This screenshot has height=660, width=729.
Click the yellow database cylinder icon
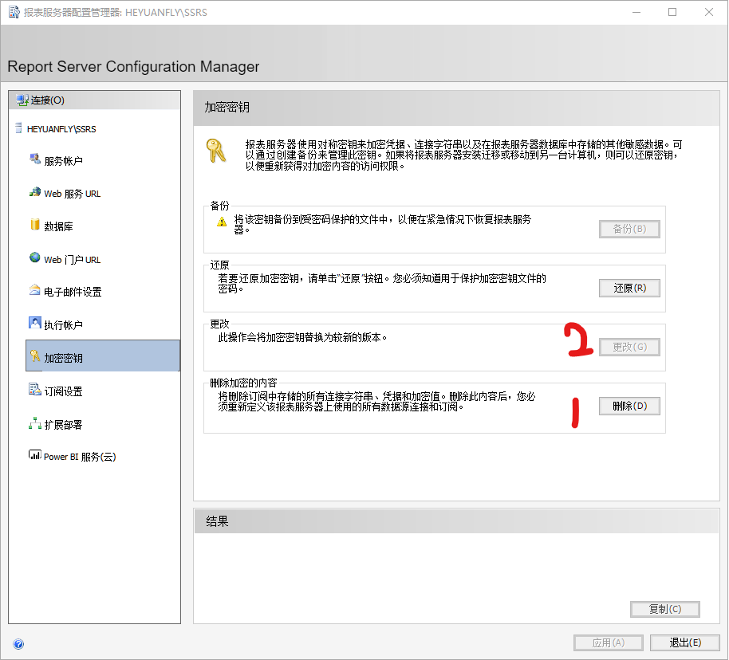tap(35, 224)
